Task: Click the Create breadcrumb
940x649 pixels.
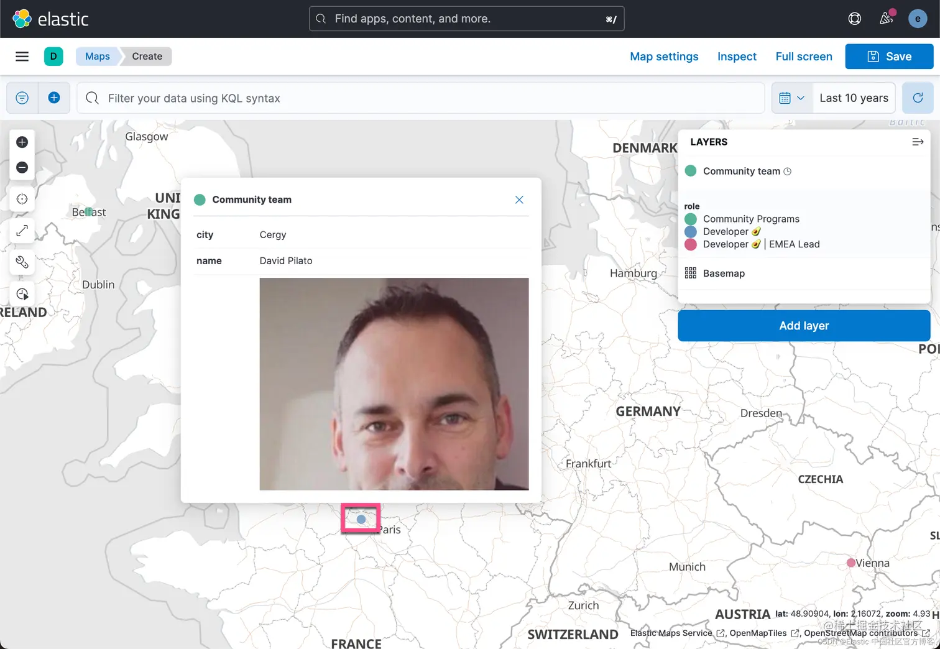Action: click(x=147, y=57)
